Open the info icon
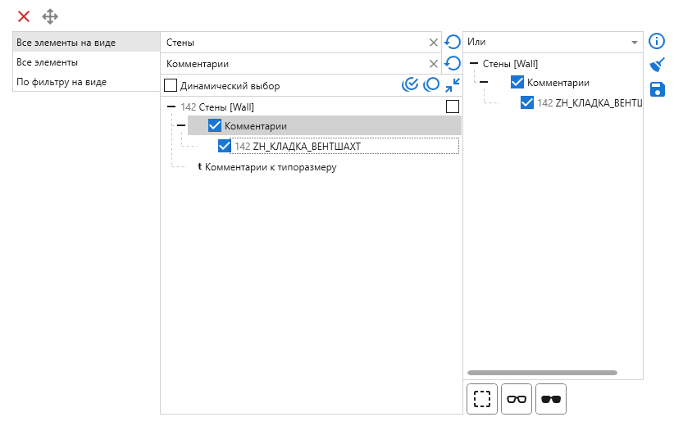 657,41
